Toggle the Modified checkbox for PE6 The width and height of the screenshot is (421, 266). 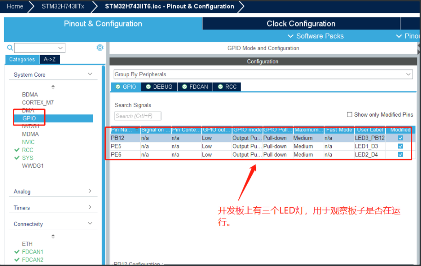point(400,154)
